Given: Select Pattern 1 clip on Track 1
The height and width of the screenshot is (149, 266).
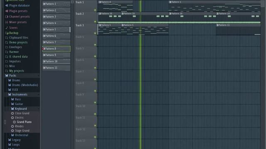Looking at the screenshot, I should 214,7.
